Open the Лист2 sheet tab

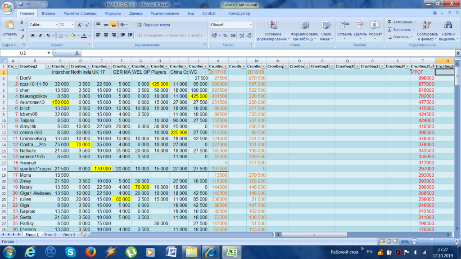[50, 235]
